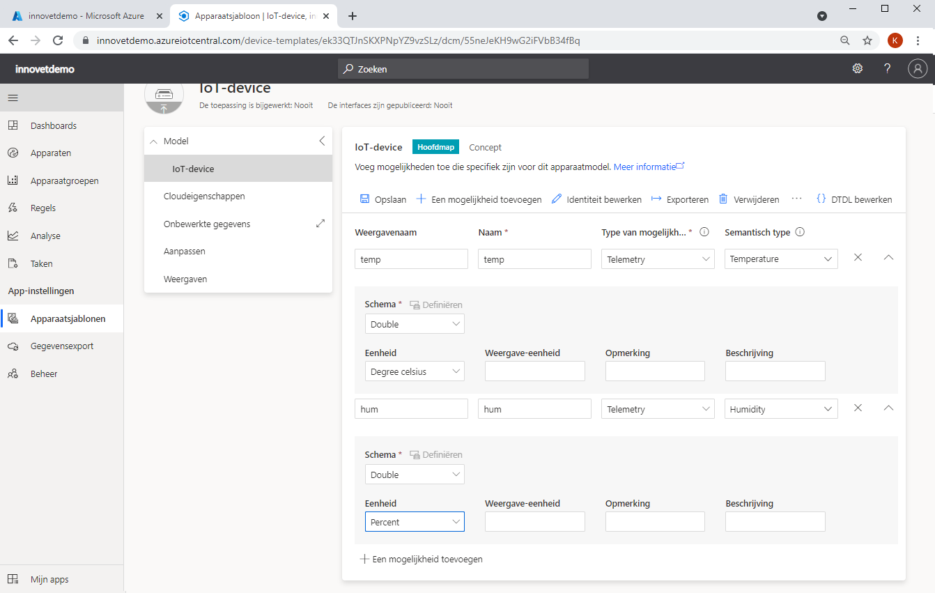This screenshot has height=593, width=935.
Task: Open the more options ellipsis in the toolbar
Action: pyautogui.click(x=797, y=199)
